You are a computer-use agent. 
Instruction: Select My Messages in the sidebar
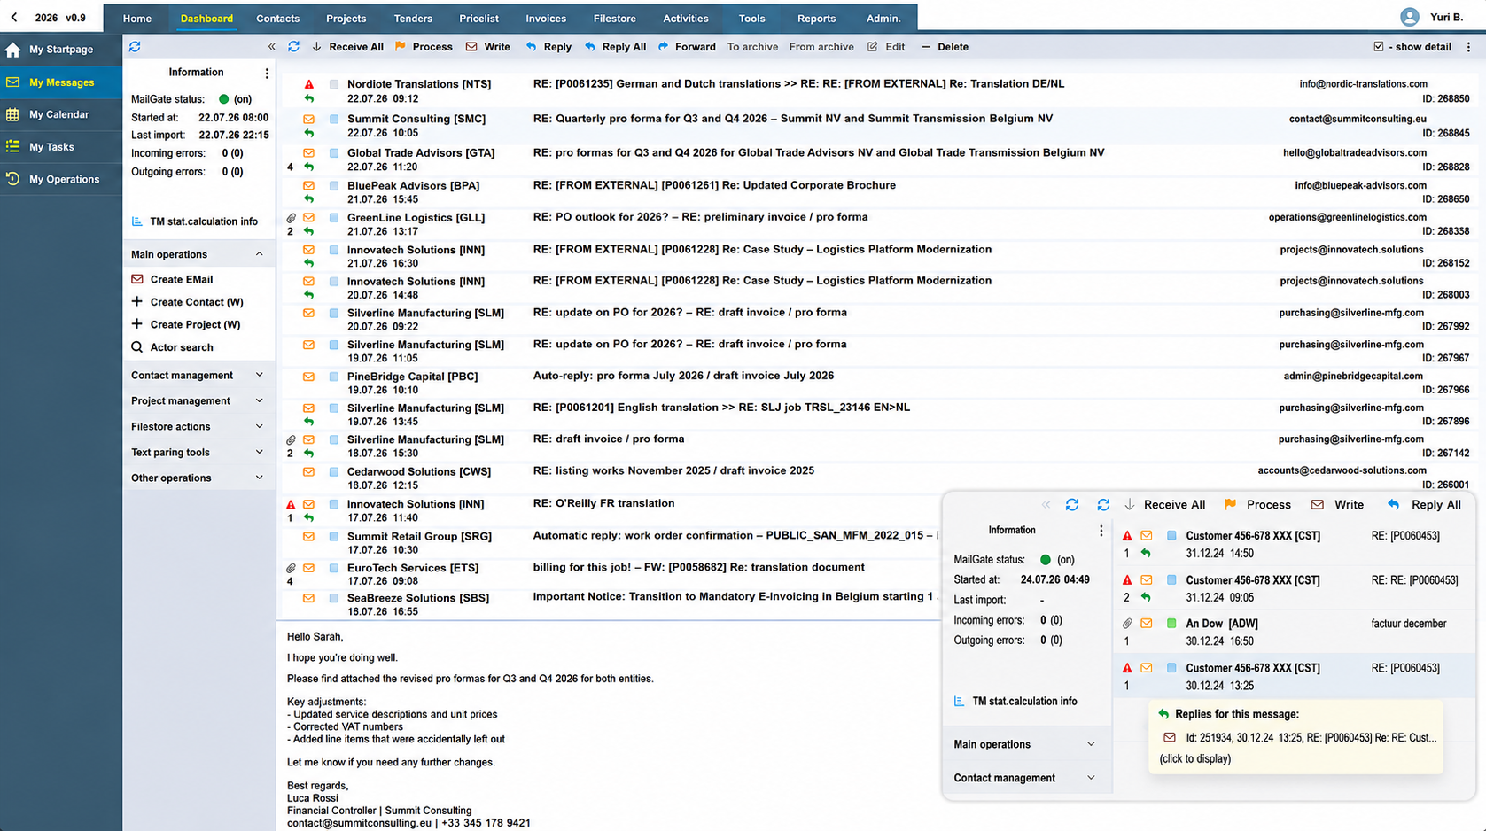point(61,82)
